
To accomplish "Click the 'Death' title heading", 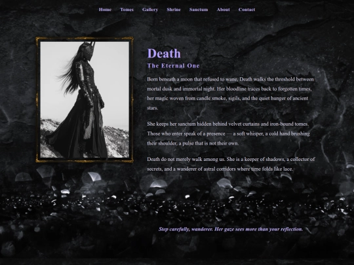I will (x=164, y=54).
